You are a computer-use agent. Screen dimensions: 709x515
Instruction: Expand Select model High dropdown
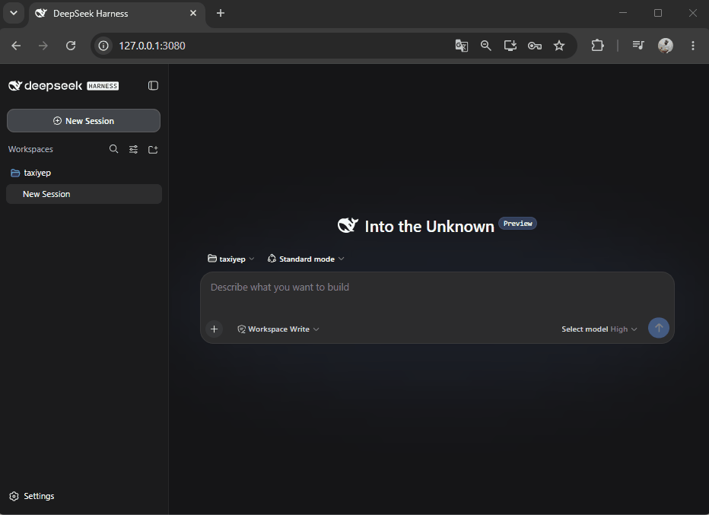[x=599, y=329]
